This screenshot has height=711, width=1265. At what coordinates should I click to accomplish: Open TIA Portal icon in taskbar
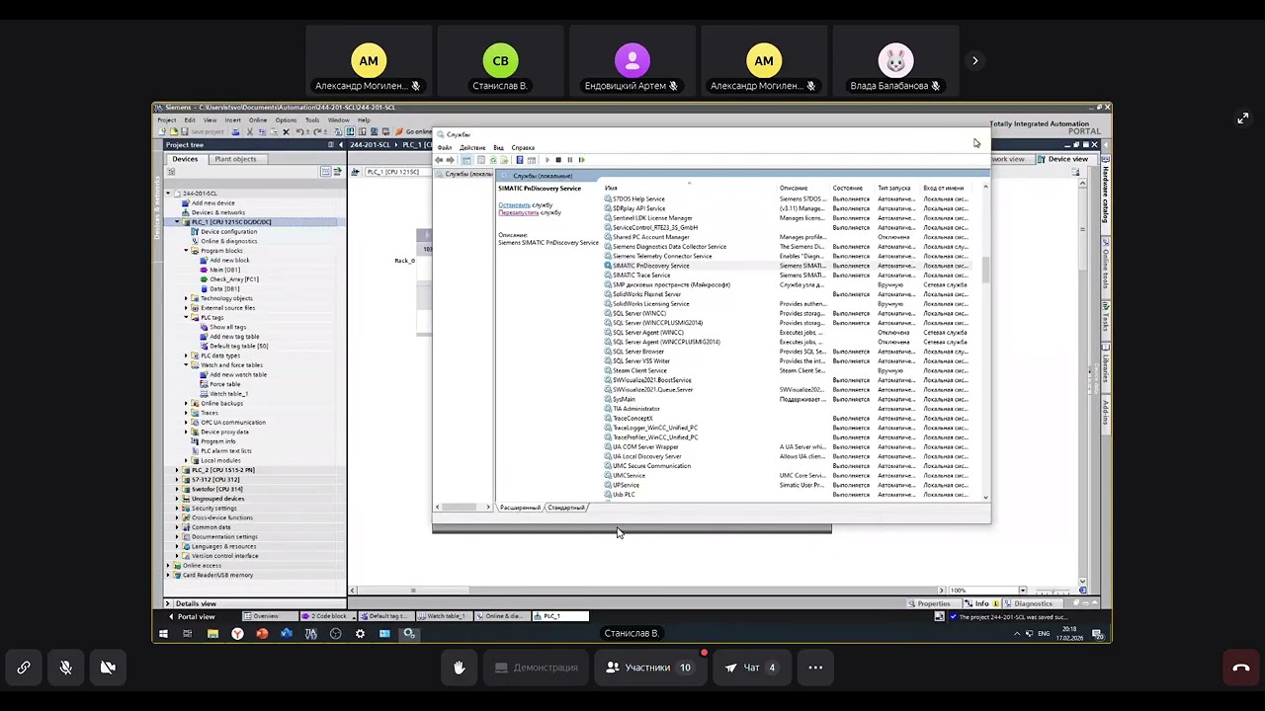(x=311, y=634)
